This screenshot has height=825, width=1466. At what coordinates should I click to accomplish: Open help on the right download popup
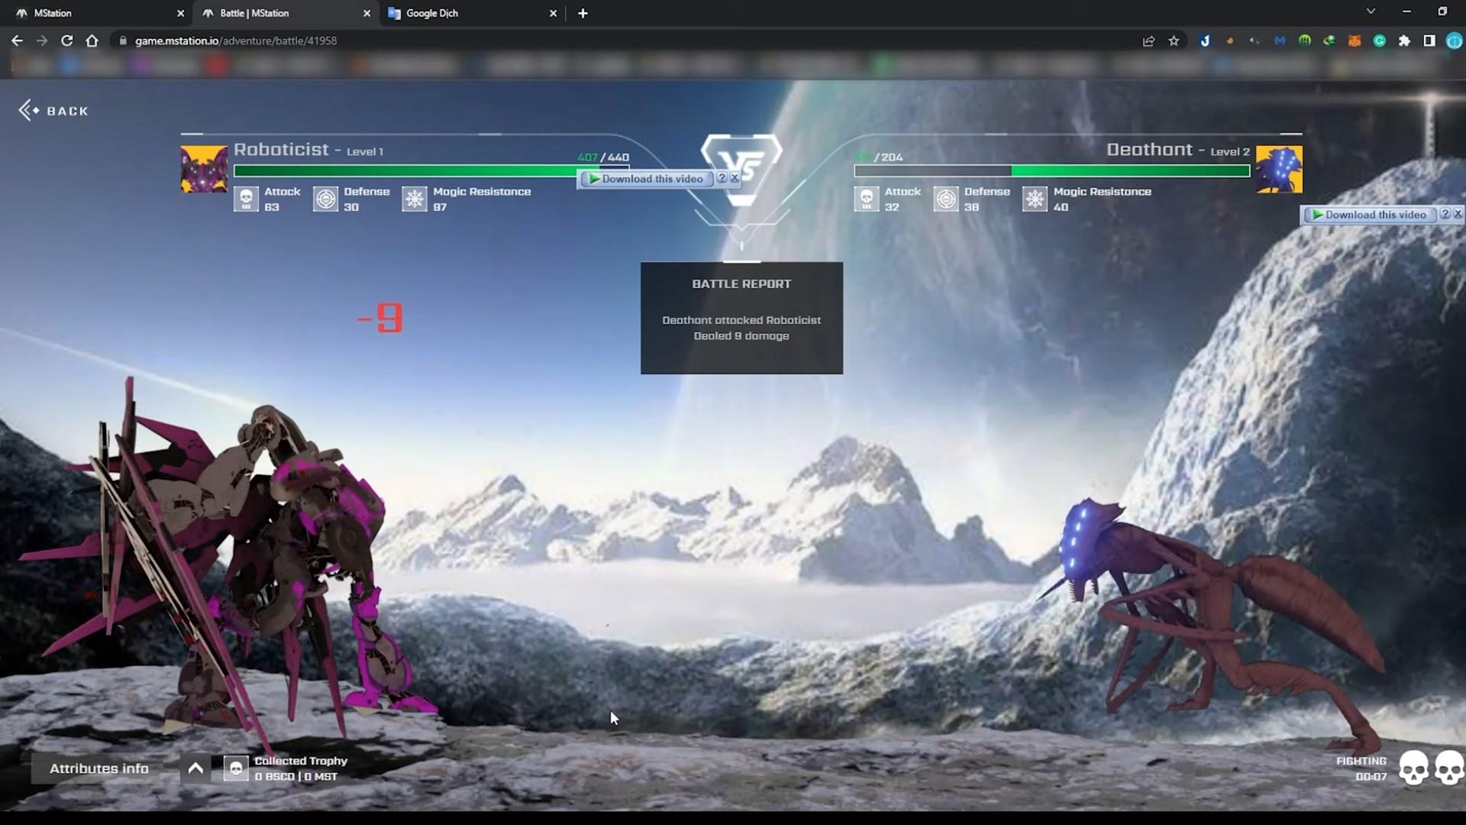(x=1445, y=215)
